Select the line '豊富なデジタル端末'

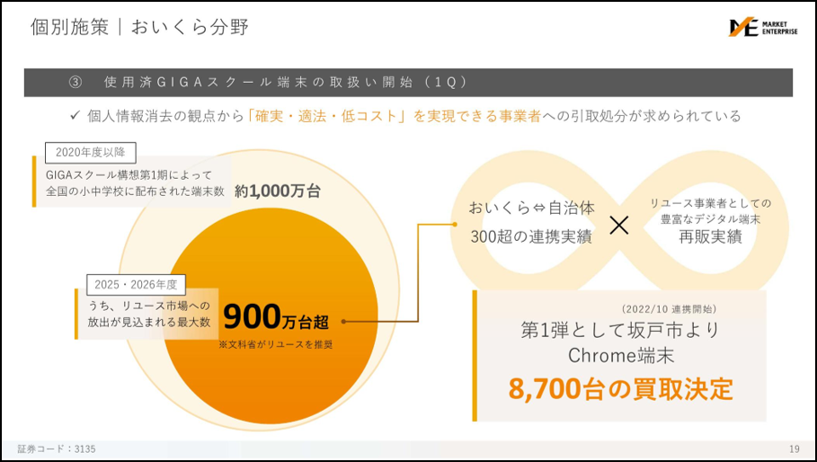(710, 220)
